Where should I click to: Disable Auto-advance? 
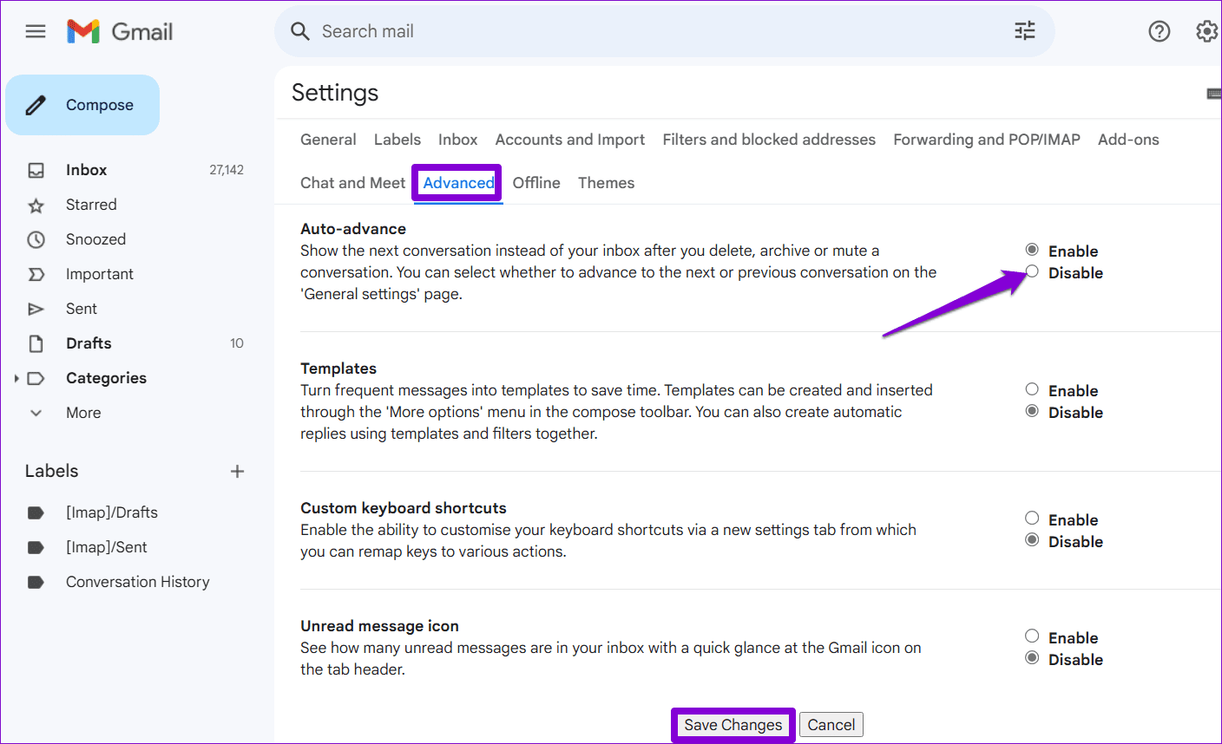[1032, 271]
